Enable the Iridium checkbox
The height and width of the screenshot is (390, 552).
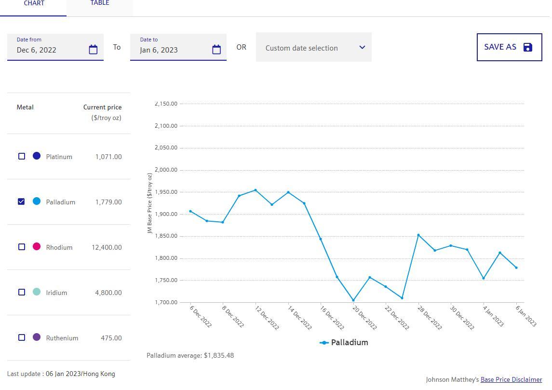(x=22, y=292)
